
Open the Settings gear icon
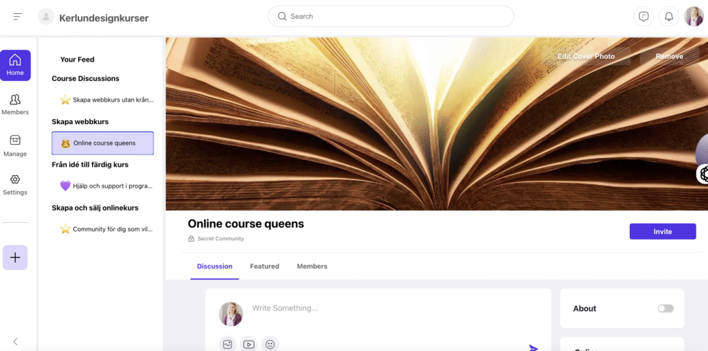[x=15, y=179]
